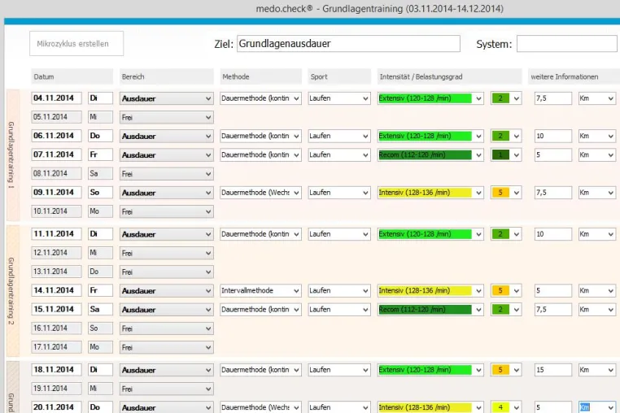Open Bereich dropdown for 13.11.2014 Frei

pos(167,272)
